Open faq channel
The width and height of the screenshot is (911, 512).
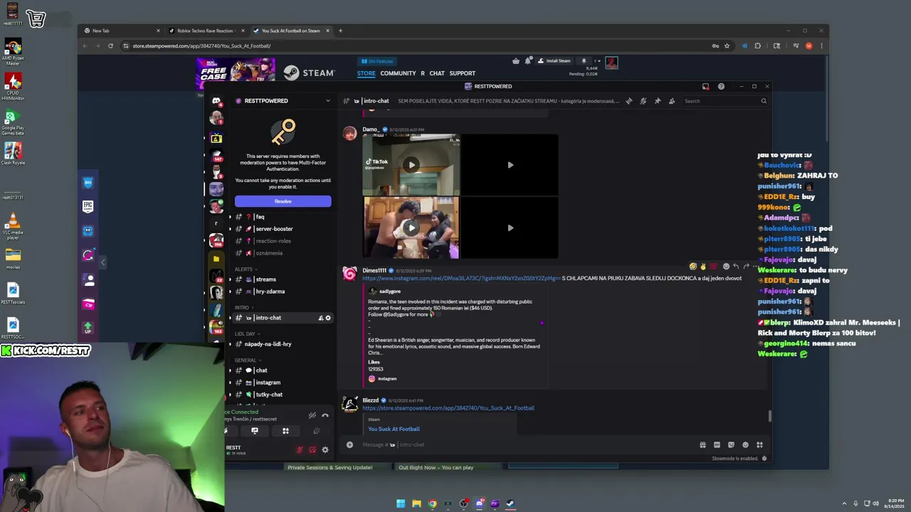click(282, 217)
